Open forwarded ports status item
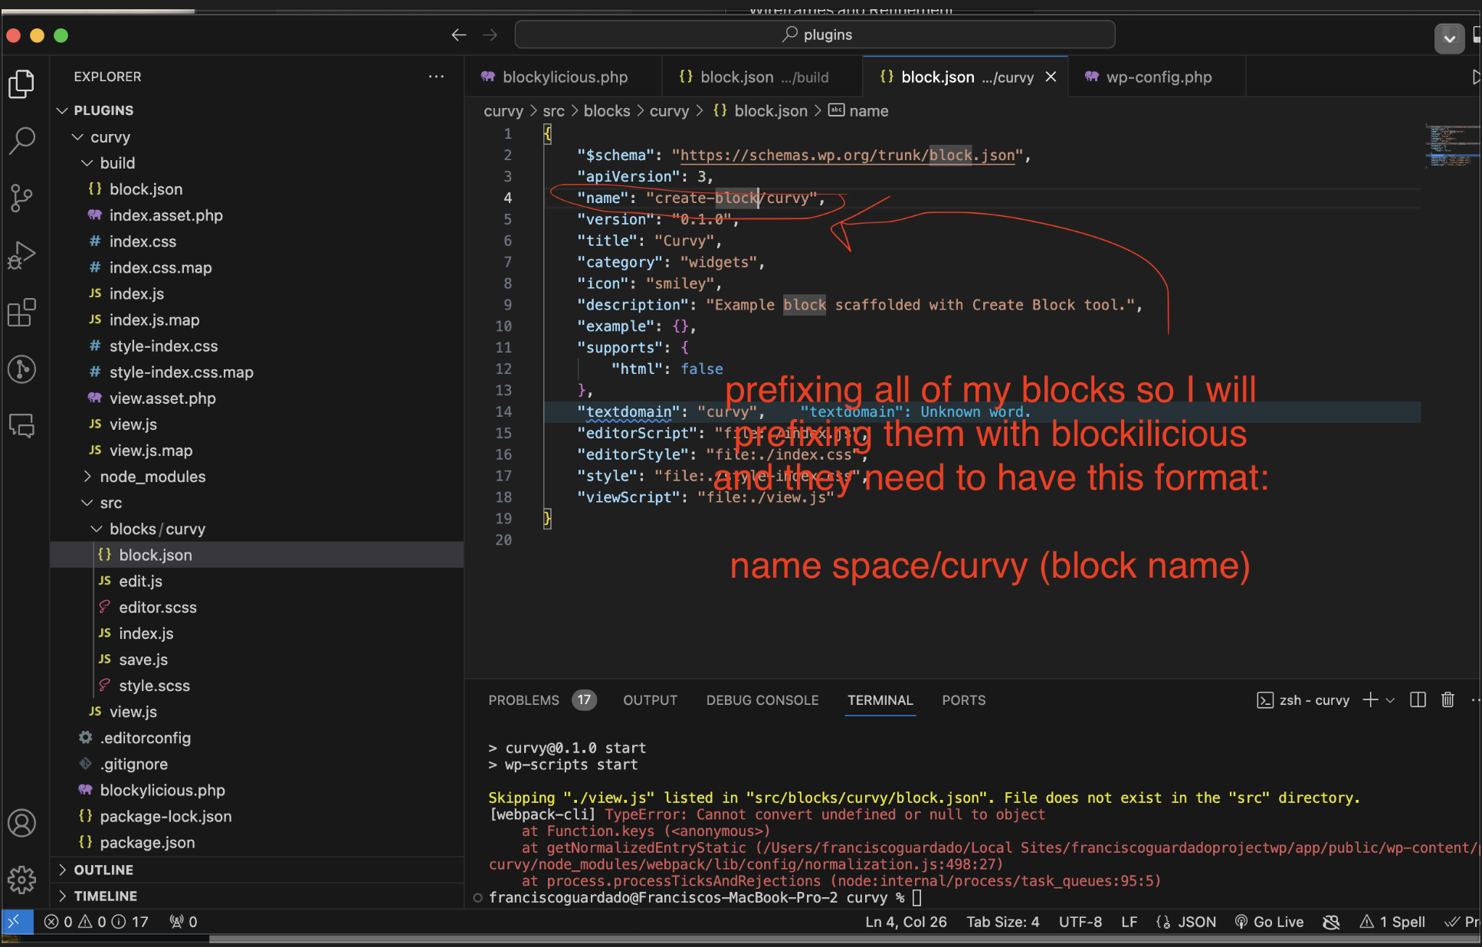 pos(184,922)
